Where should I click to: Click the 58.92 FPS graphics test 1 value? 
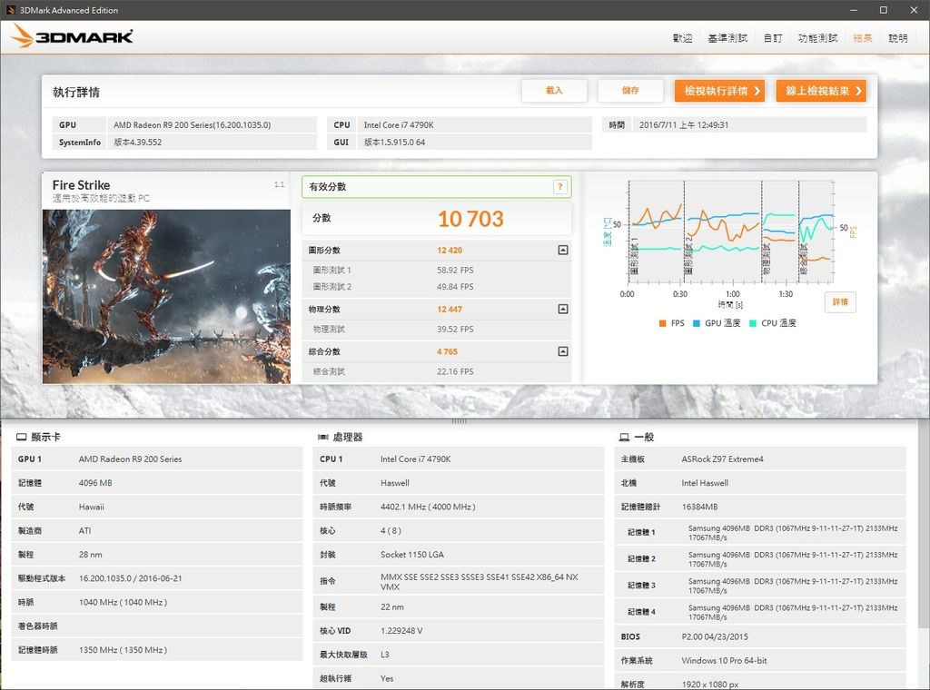click(456, 271)
